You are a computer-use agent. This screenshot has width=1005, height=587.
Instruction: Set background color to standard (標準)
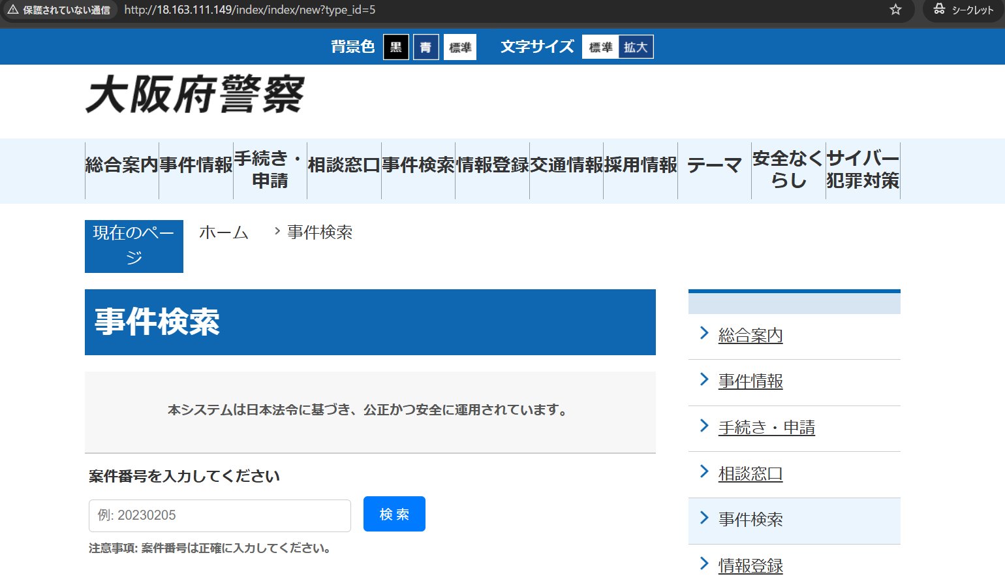coord(460,47)
